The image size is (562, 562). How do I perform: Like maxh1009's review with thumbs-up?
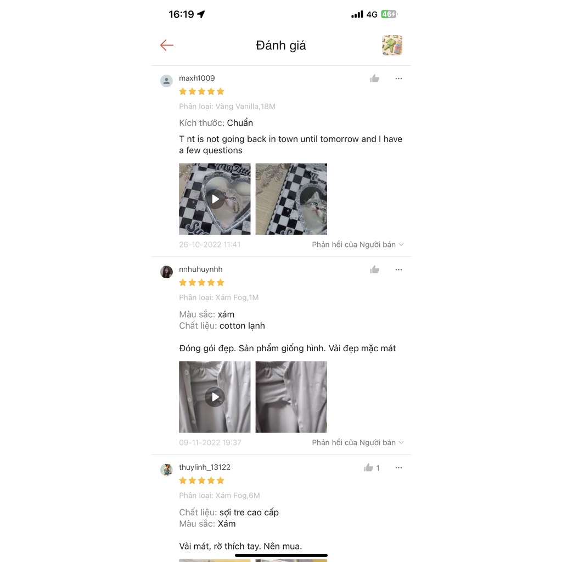[x=374, y=78]
